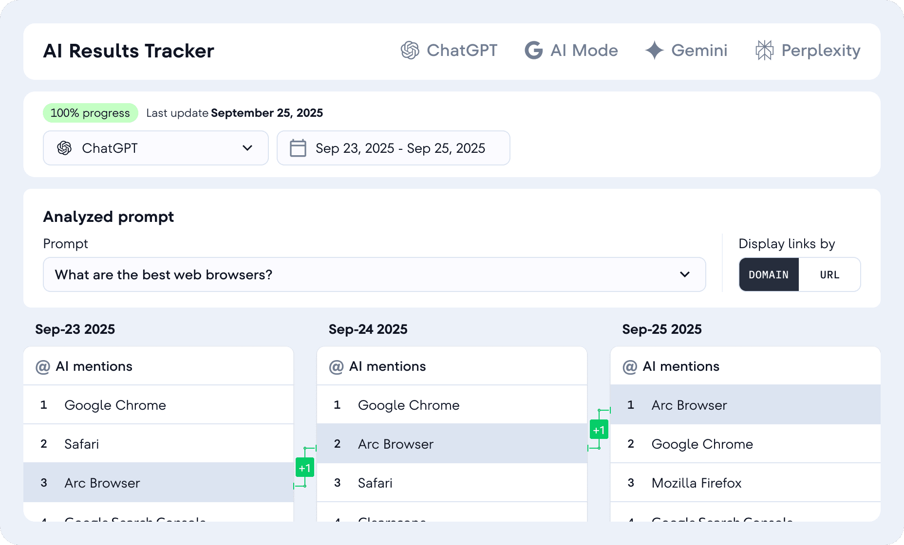Click the green progress pill indicator

click(x=90, y=112)
